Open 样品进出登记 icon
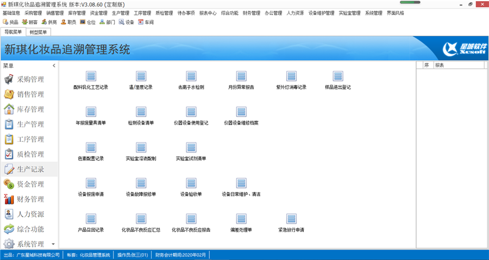The width and height of the screenshot is (489, 260). coord(338,76)
